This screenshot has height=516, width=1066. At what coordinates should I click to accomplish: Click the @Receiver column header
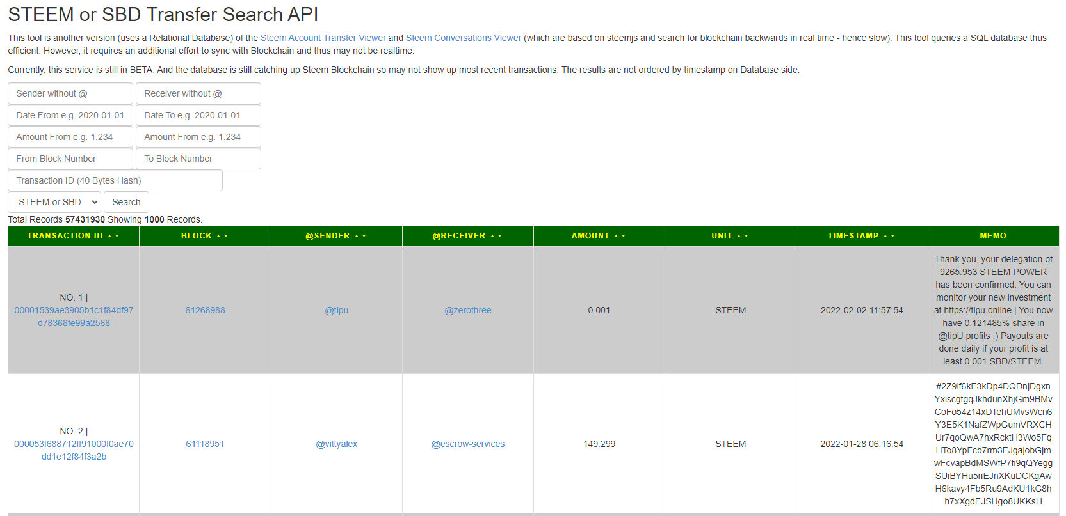click(468, 236)
